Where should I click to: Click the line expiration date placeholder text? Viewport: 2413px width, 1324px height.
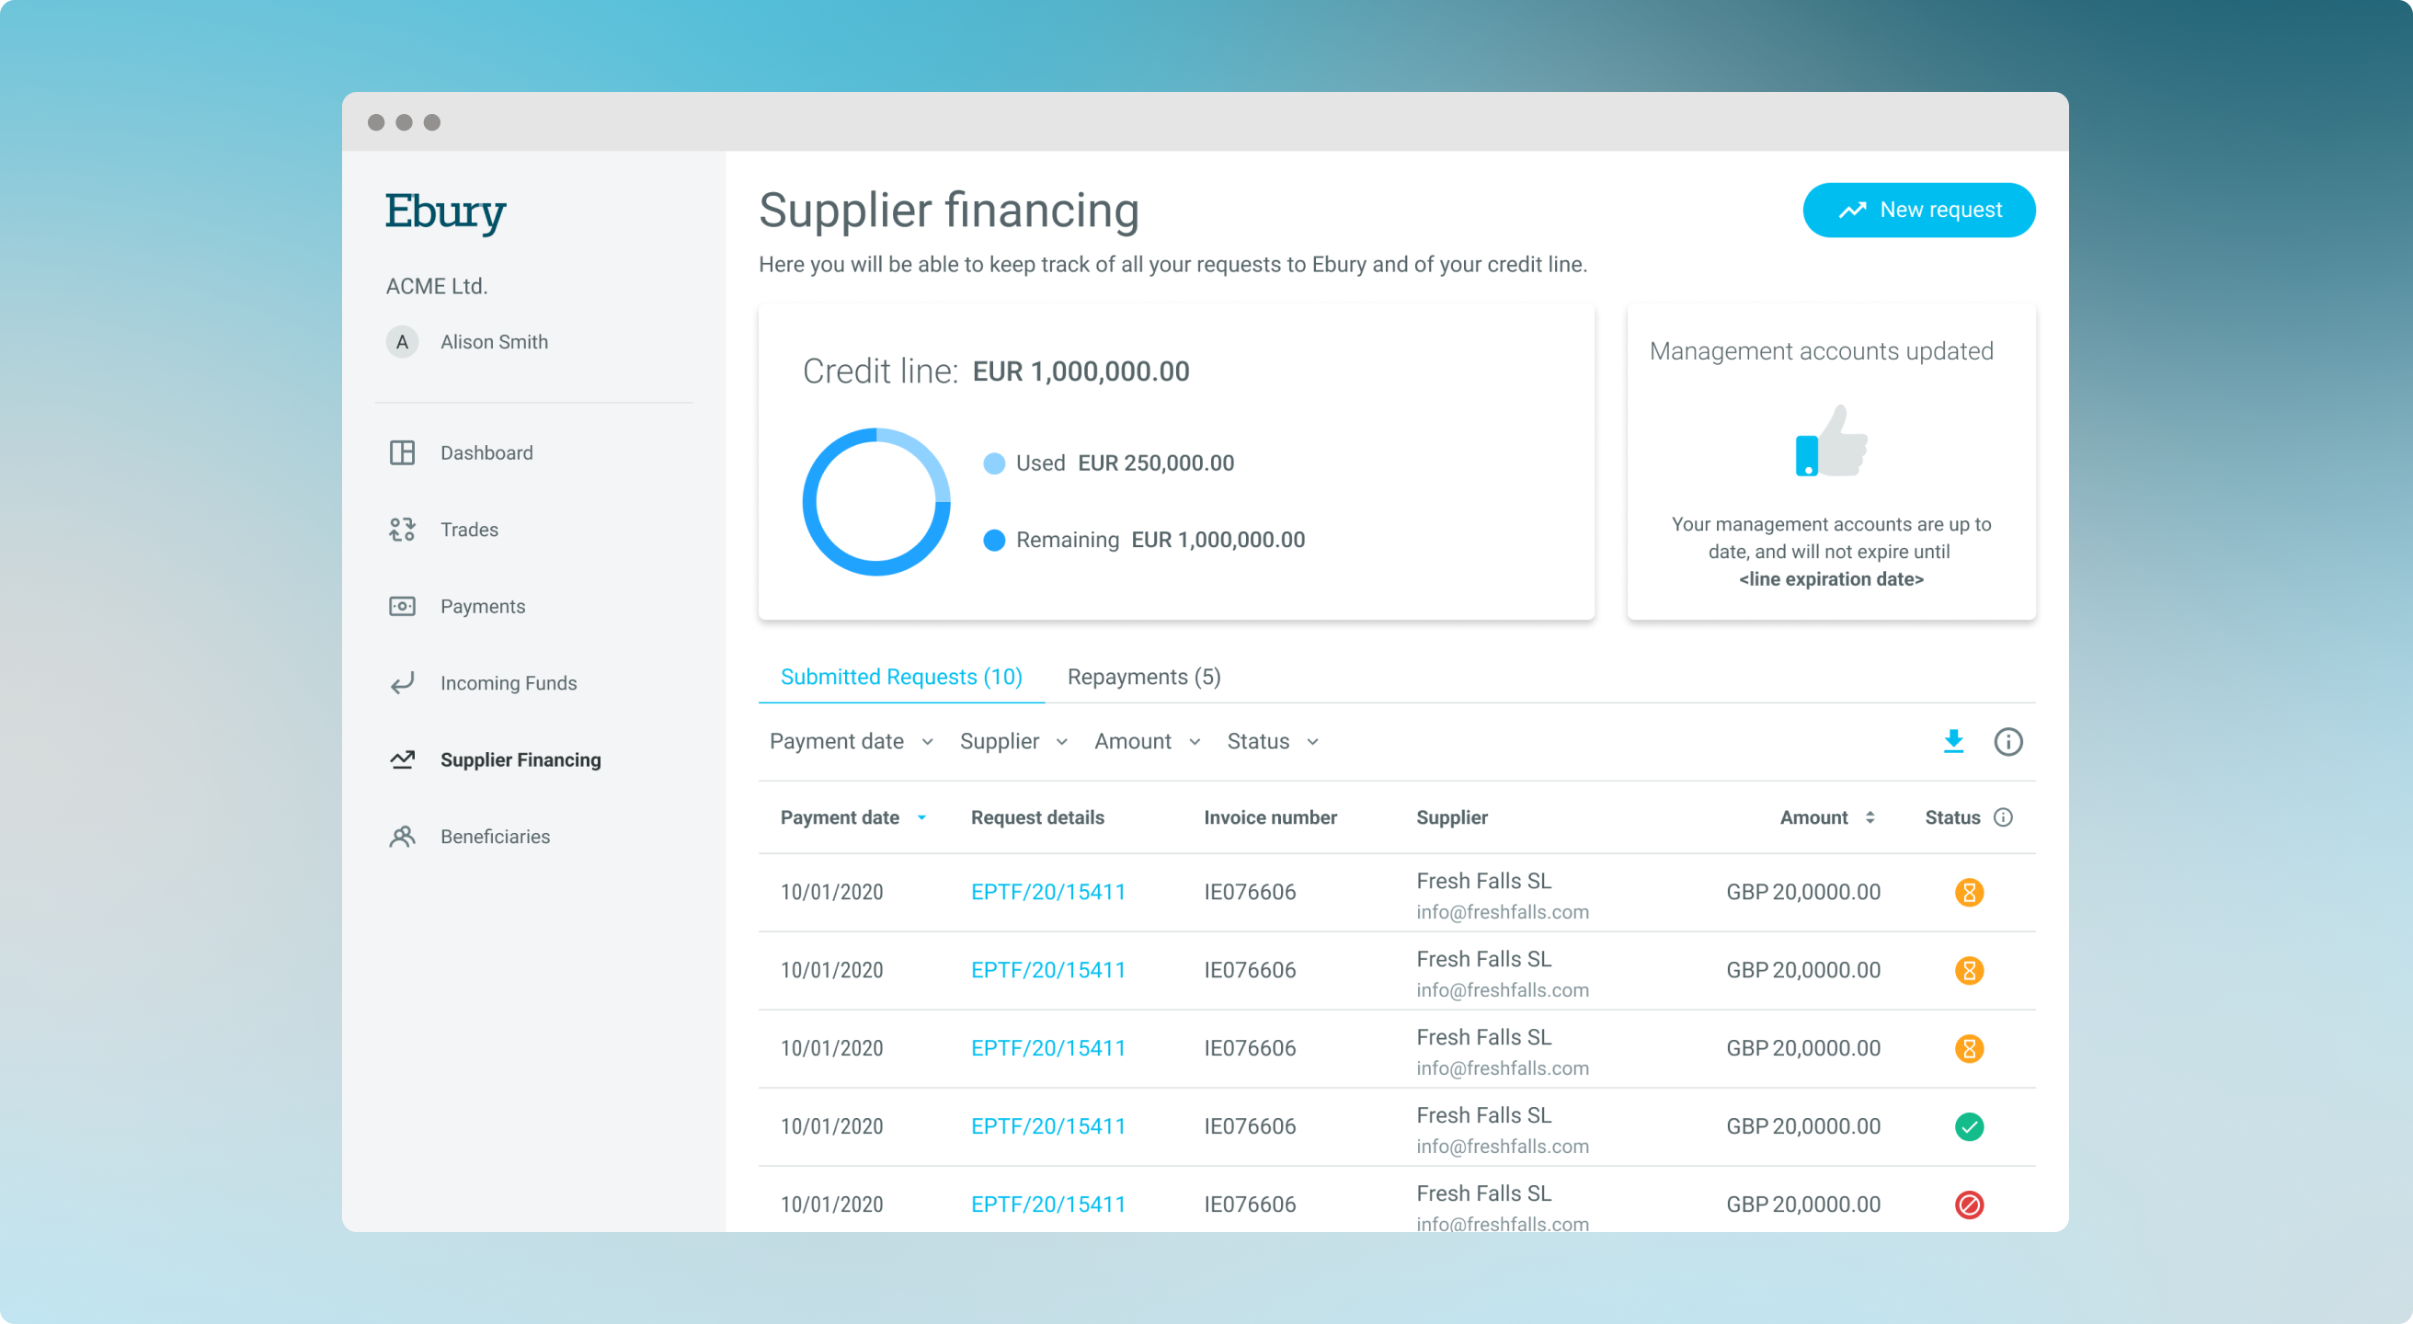[x=1830, y=579]
